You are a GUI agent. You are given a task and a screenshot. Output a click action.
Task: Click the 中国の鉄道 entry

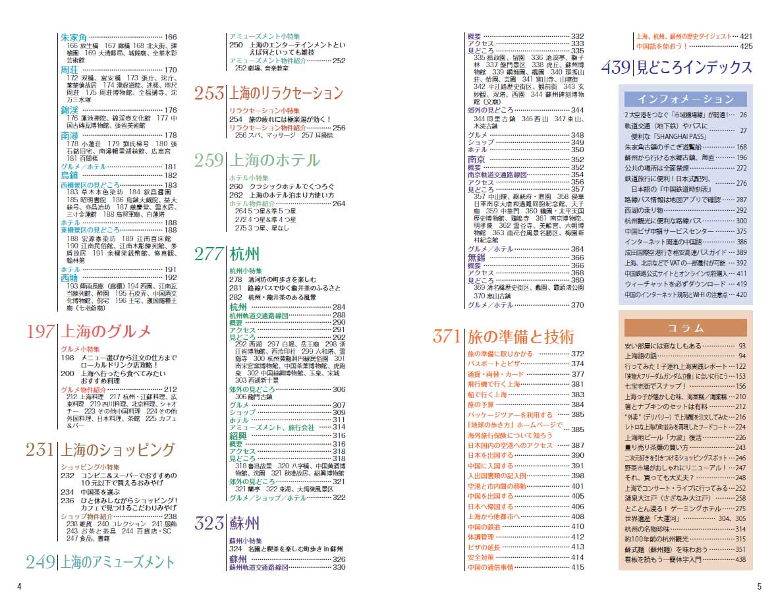(484, 526)
